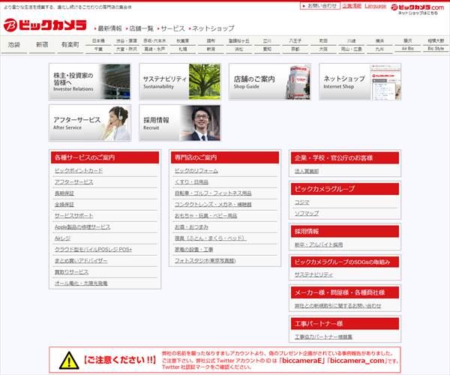Image resolution: width=450 pixels, height=375 pixels.
Task: Open the 店舗一覧 menu item
Action: 139,28
